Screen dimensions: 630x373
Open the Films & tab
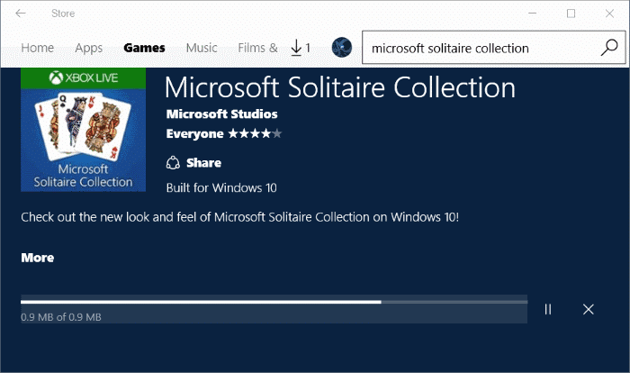tap(257, 48)
